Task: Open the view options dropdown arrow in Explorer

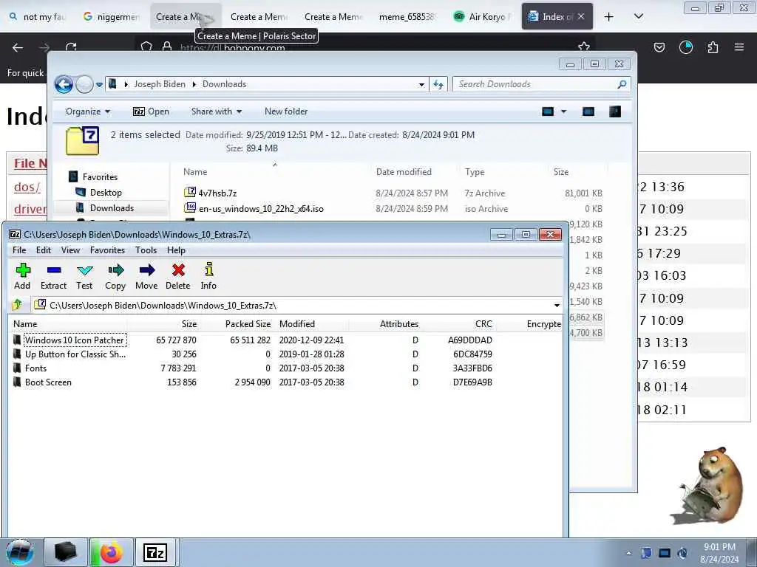Action: pyautogui.click(x=563, y=112)
